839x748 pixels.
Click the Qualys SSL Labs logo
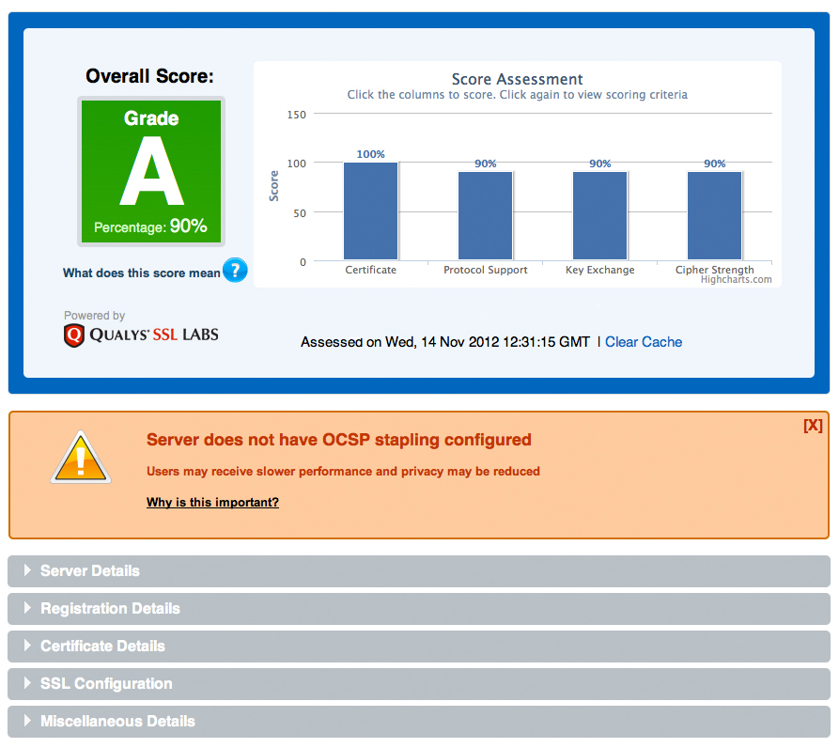tap(142, 335)
